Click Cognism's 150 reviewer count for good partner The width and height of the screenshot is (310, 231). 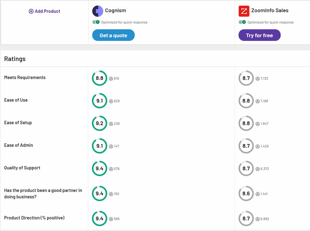(116, 194)
